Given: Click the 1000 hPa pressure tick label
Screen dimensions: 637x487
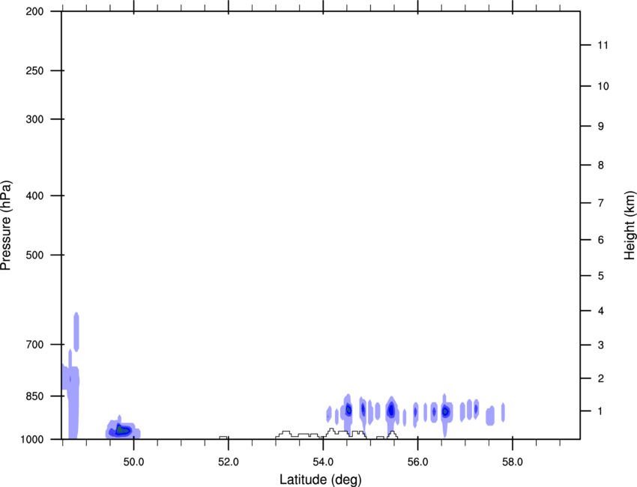Looking at the screenshot, I should coord(32,440).
